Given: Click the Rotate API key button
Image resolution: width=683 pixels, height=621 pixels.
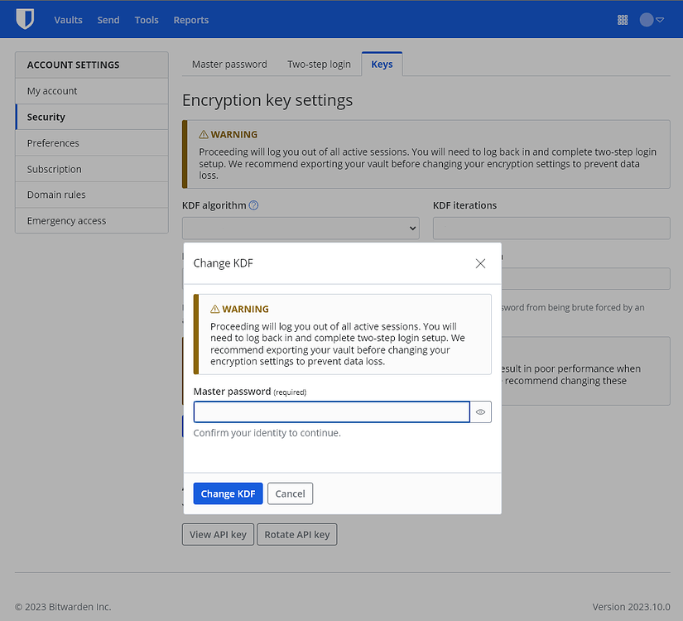Looking at the screenshot, I should (296, 534).
